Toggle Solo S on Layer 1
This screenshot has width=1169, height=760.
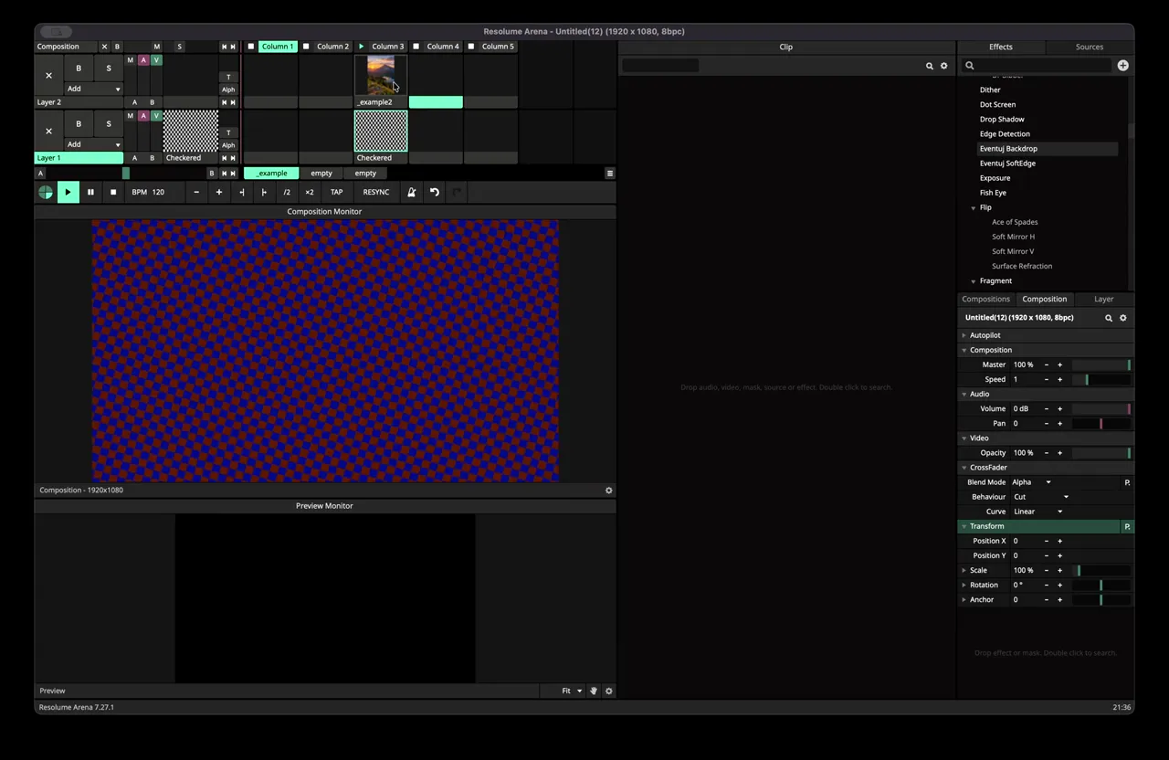109,124
